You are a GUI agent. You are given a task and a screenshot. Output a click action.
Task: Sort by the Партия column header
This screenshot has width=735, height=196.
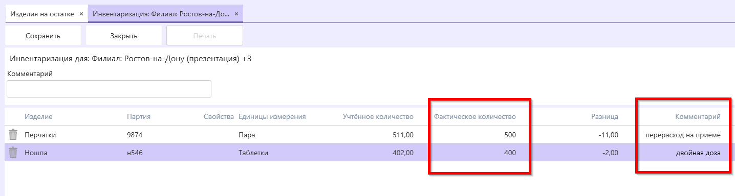pos(138,117)
